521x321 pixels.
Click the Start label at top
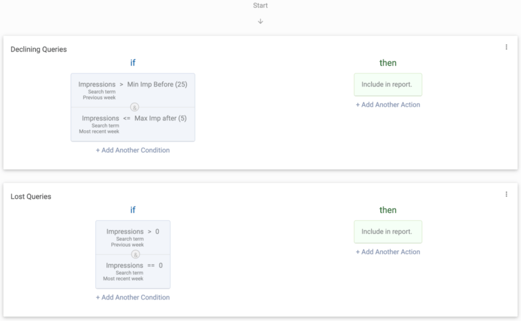(x=260, y=5)
